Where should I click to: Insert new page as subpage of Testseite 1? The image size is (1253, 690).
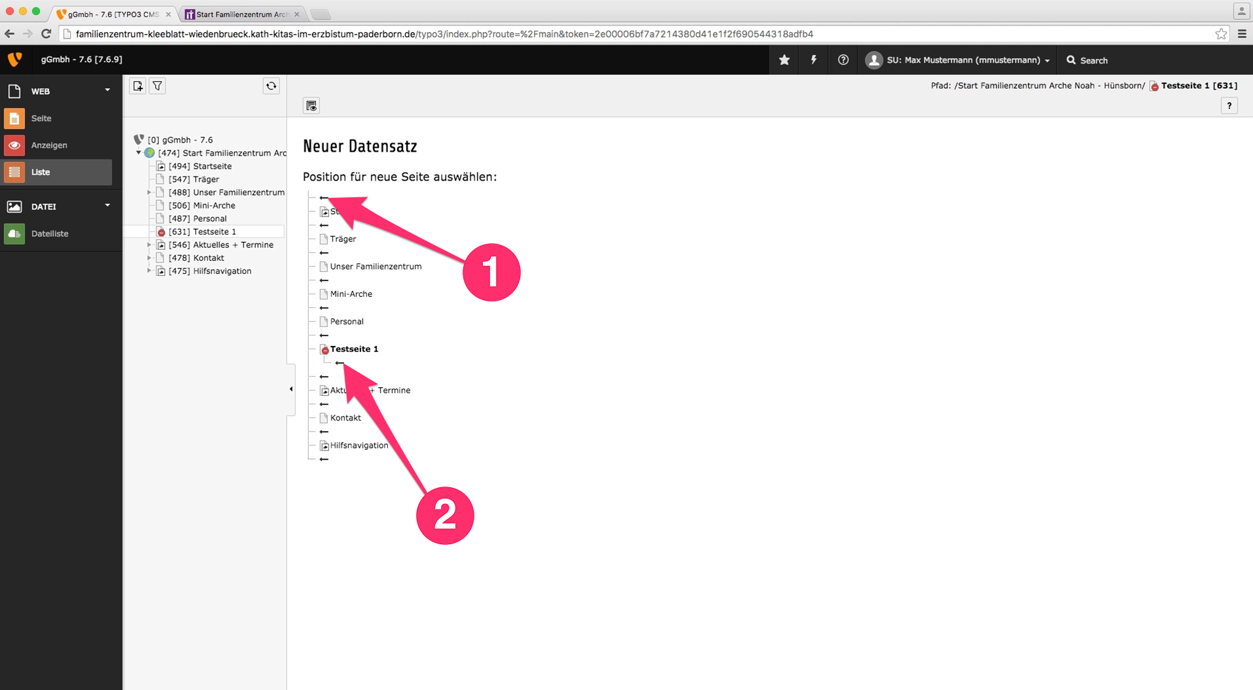pos(339,363)
